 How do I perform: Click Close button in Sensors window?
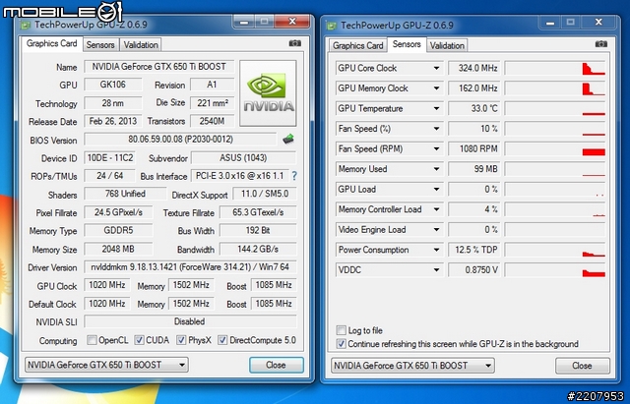[x=582, y=366]
